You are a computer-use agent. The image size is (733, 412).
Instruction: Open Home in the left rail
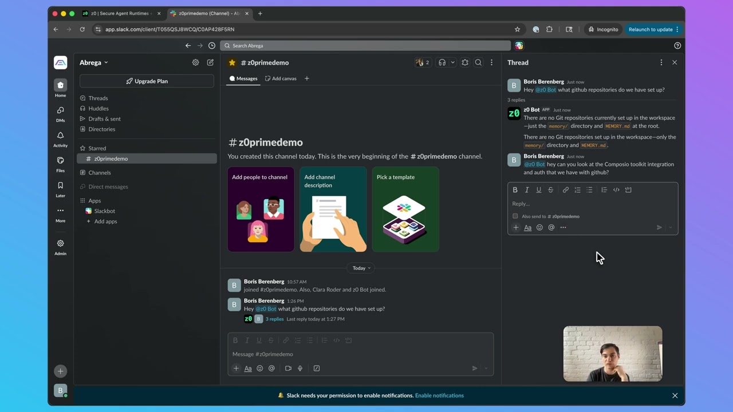[60, 88]
